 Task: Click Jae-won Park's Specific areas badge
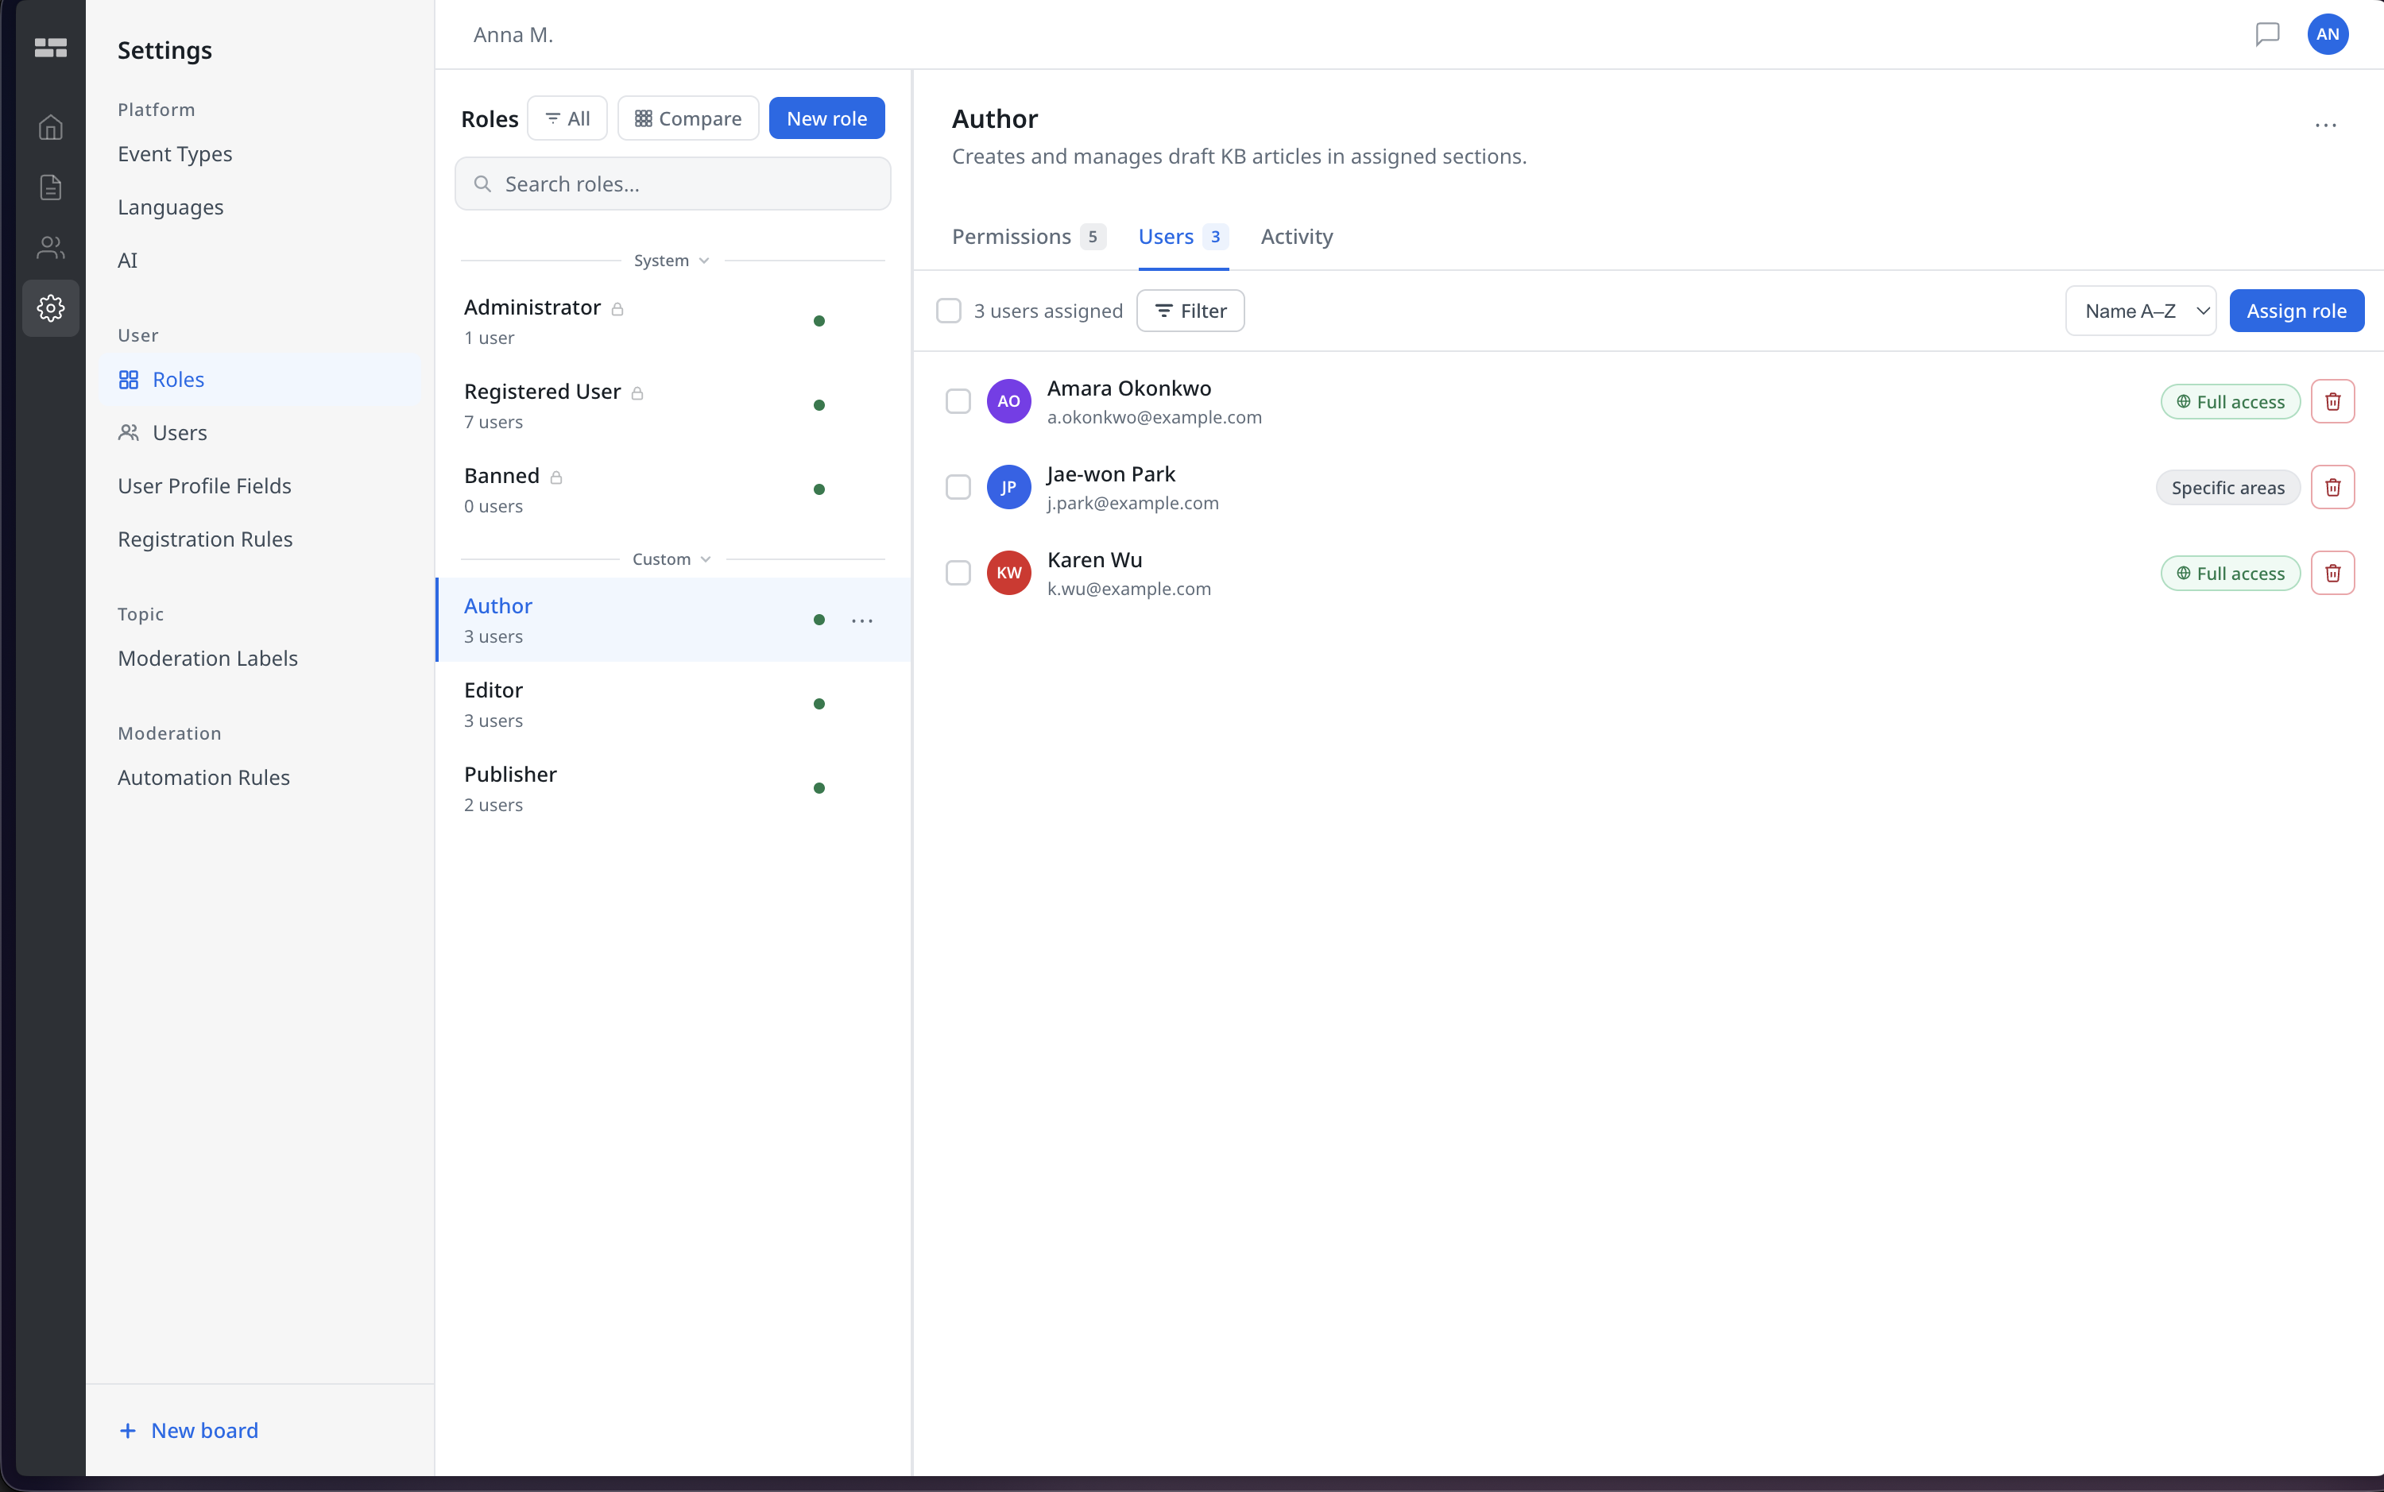(2227, 488)
